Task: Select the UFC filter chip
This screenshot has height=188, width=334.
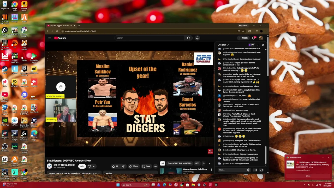Action: 197,163
